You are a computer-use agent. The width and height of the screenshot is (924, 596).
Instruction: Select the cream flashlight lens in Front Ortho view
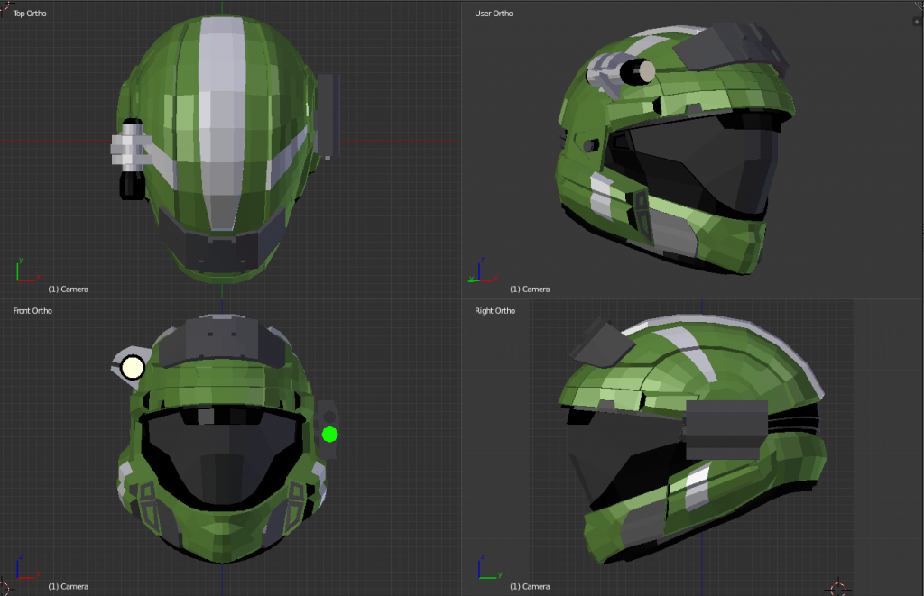click(133, 368)
